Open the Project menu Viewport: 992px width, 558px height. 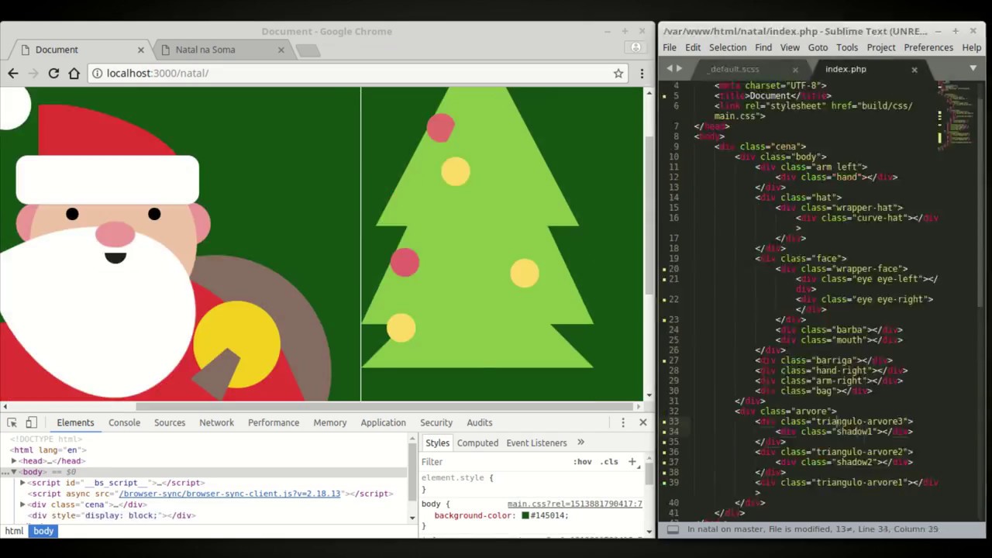881,47
